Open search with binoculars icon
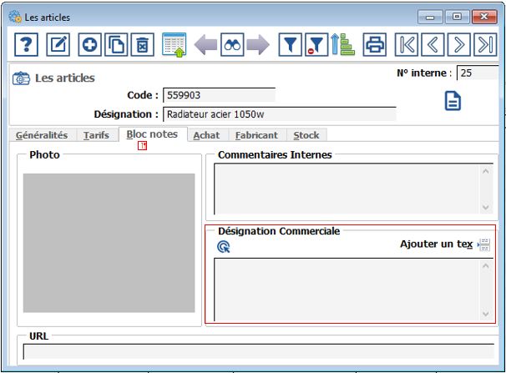 (232, 44)
